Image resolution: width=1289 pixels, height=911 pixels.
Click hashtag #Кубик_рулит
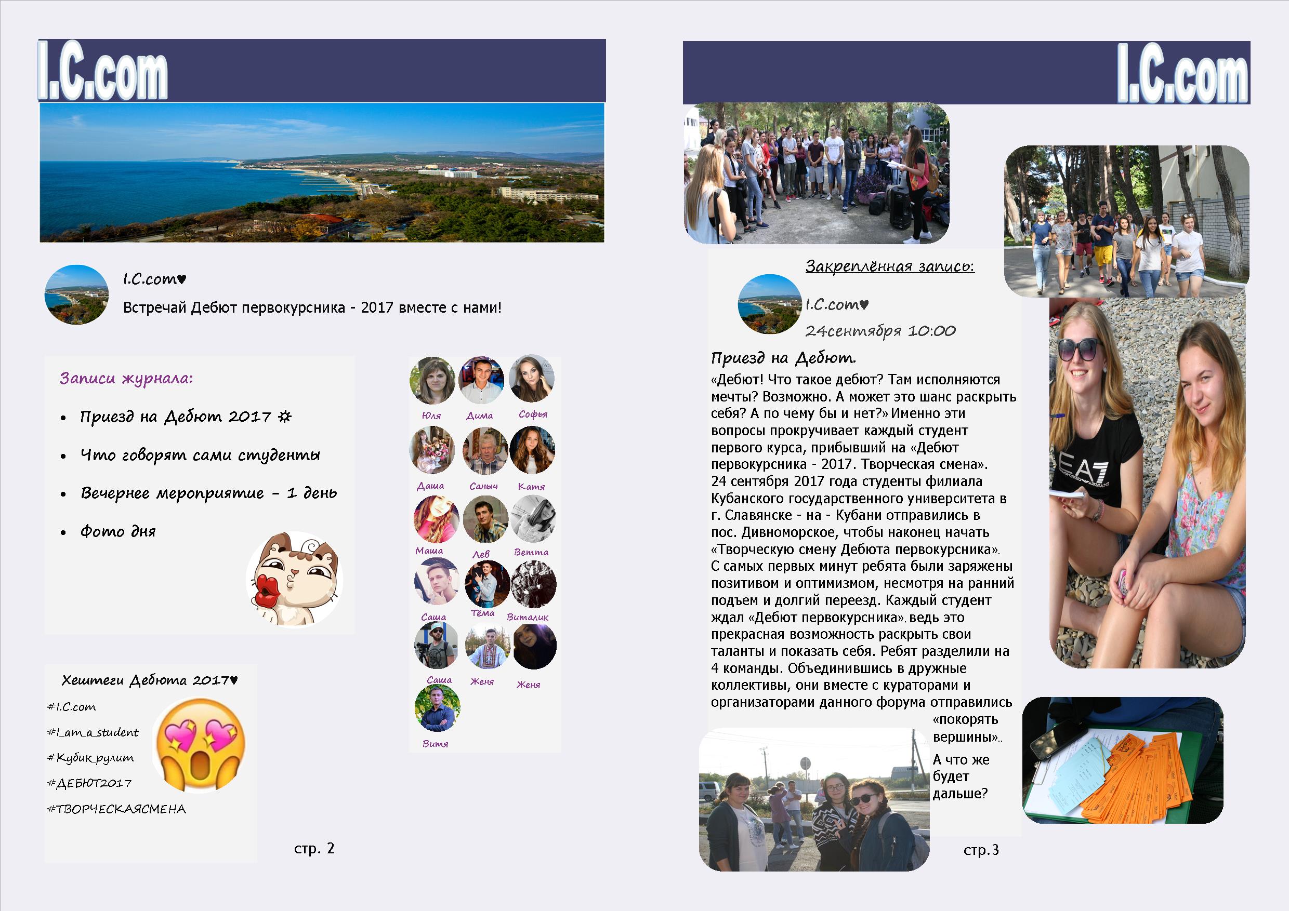pyautogui.click(x=90, y=758)
